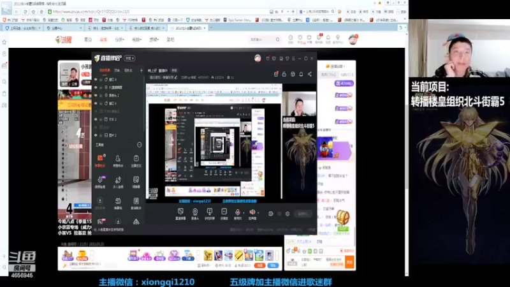Image resolution: width=510 pixels, height=287 pixels.
Task: Expand the 游戏 dropdown in Douyu nav
Action: tap(154, 40)
